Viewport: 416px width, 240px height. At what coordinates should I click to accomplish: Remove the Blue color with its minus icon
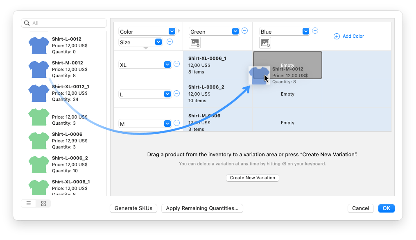pos(315,31)
